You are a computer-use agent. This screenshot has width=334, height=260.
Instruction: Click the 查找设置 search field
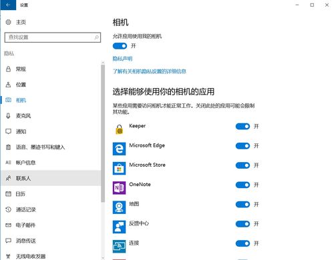coord(53,37)
